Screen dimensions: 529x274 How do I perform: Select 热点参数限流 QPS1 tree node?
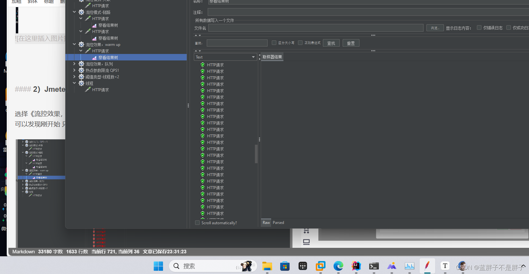(x=102, y=70)
